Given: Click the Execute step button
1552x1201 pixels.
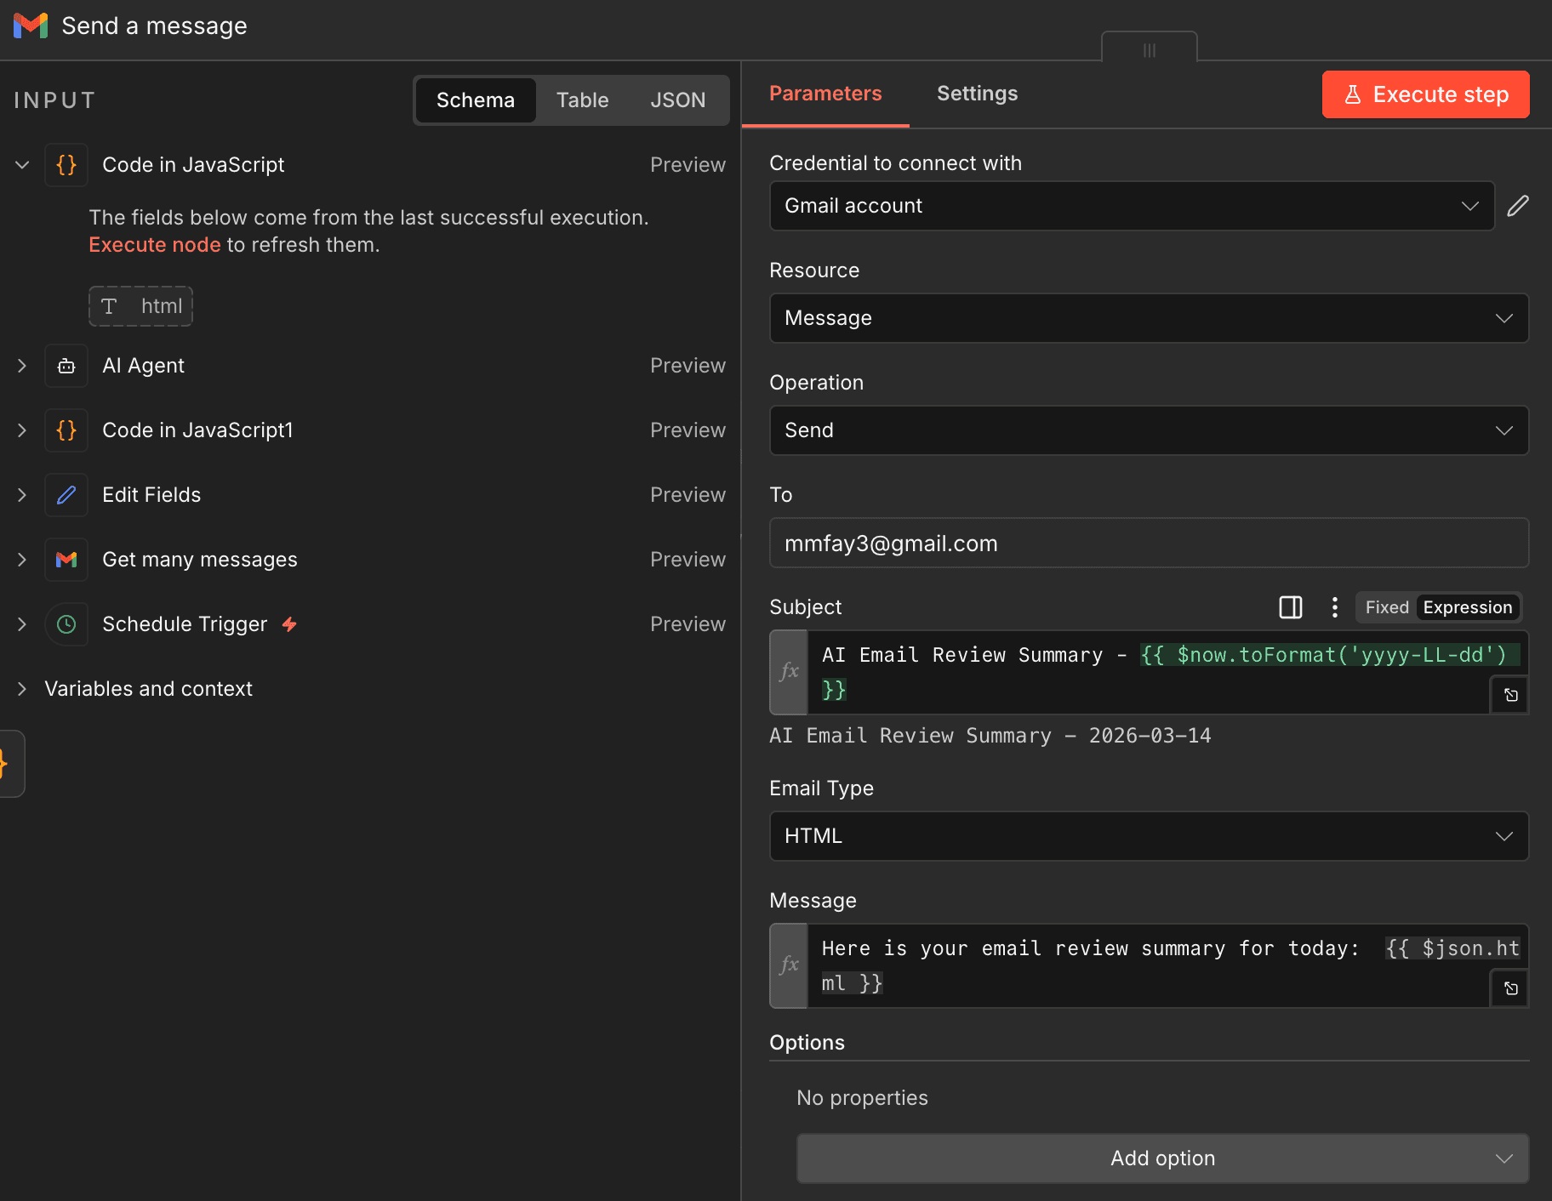Looking at the screenshot, I should [x=1424, y=94].
